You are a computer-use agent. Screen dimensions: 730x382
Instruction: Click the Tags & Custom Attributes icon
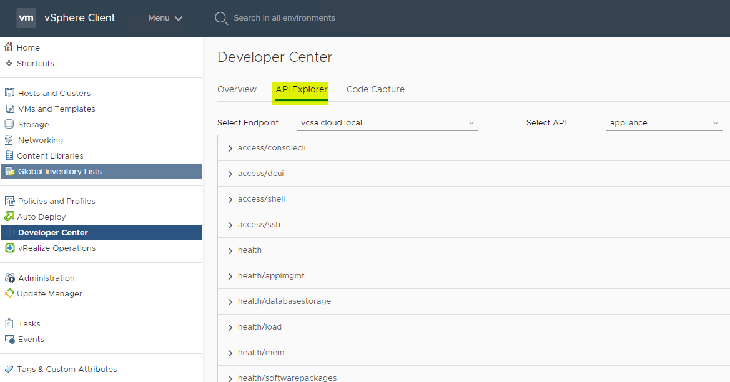9,369
